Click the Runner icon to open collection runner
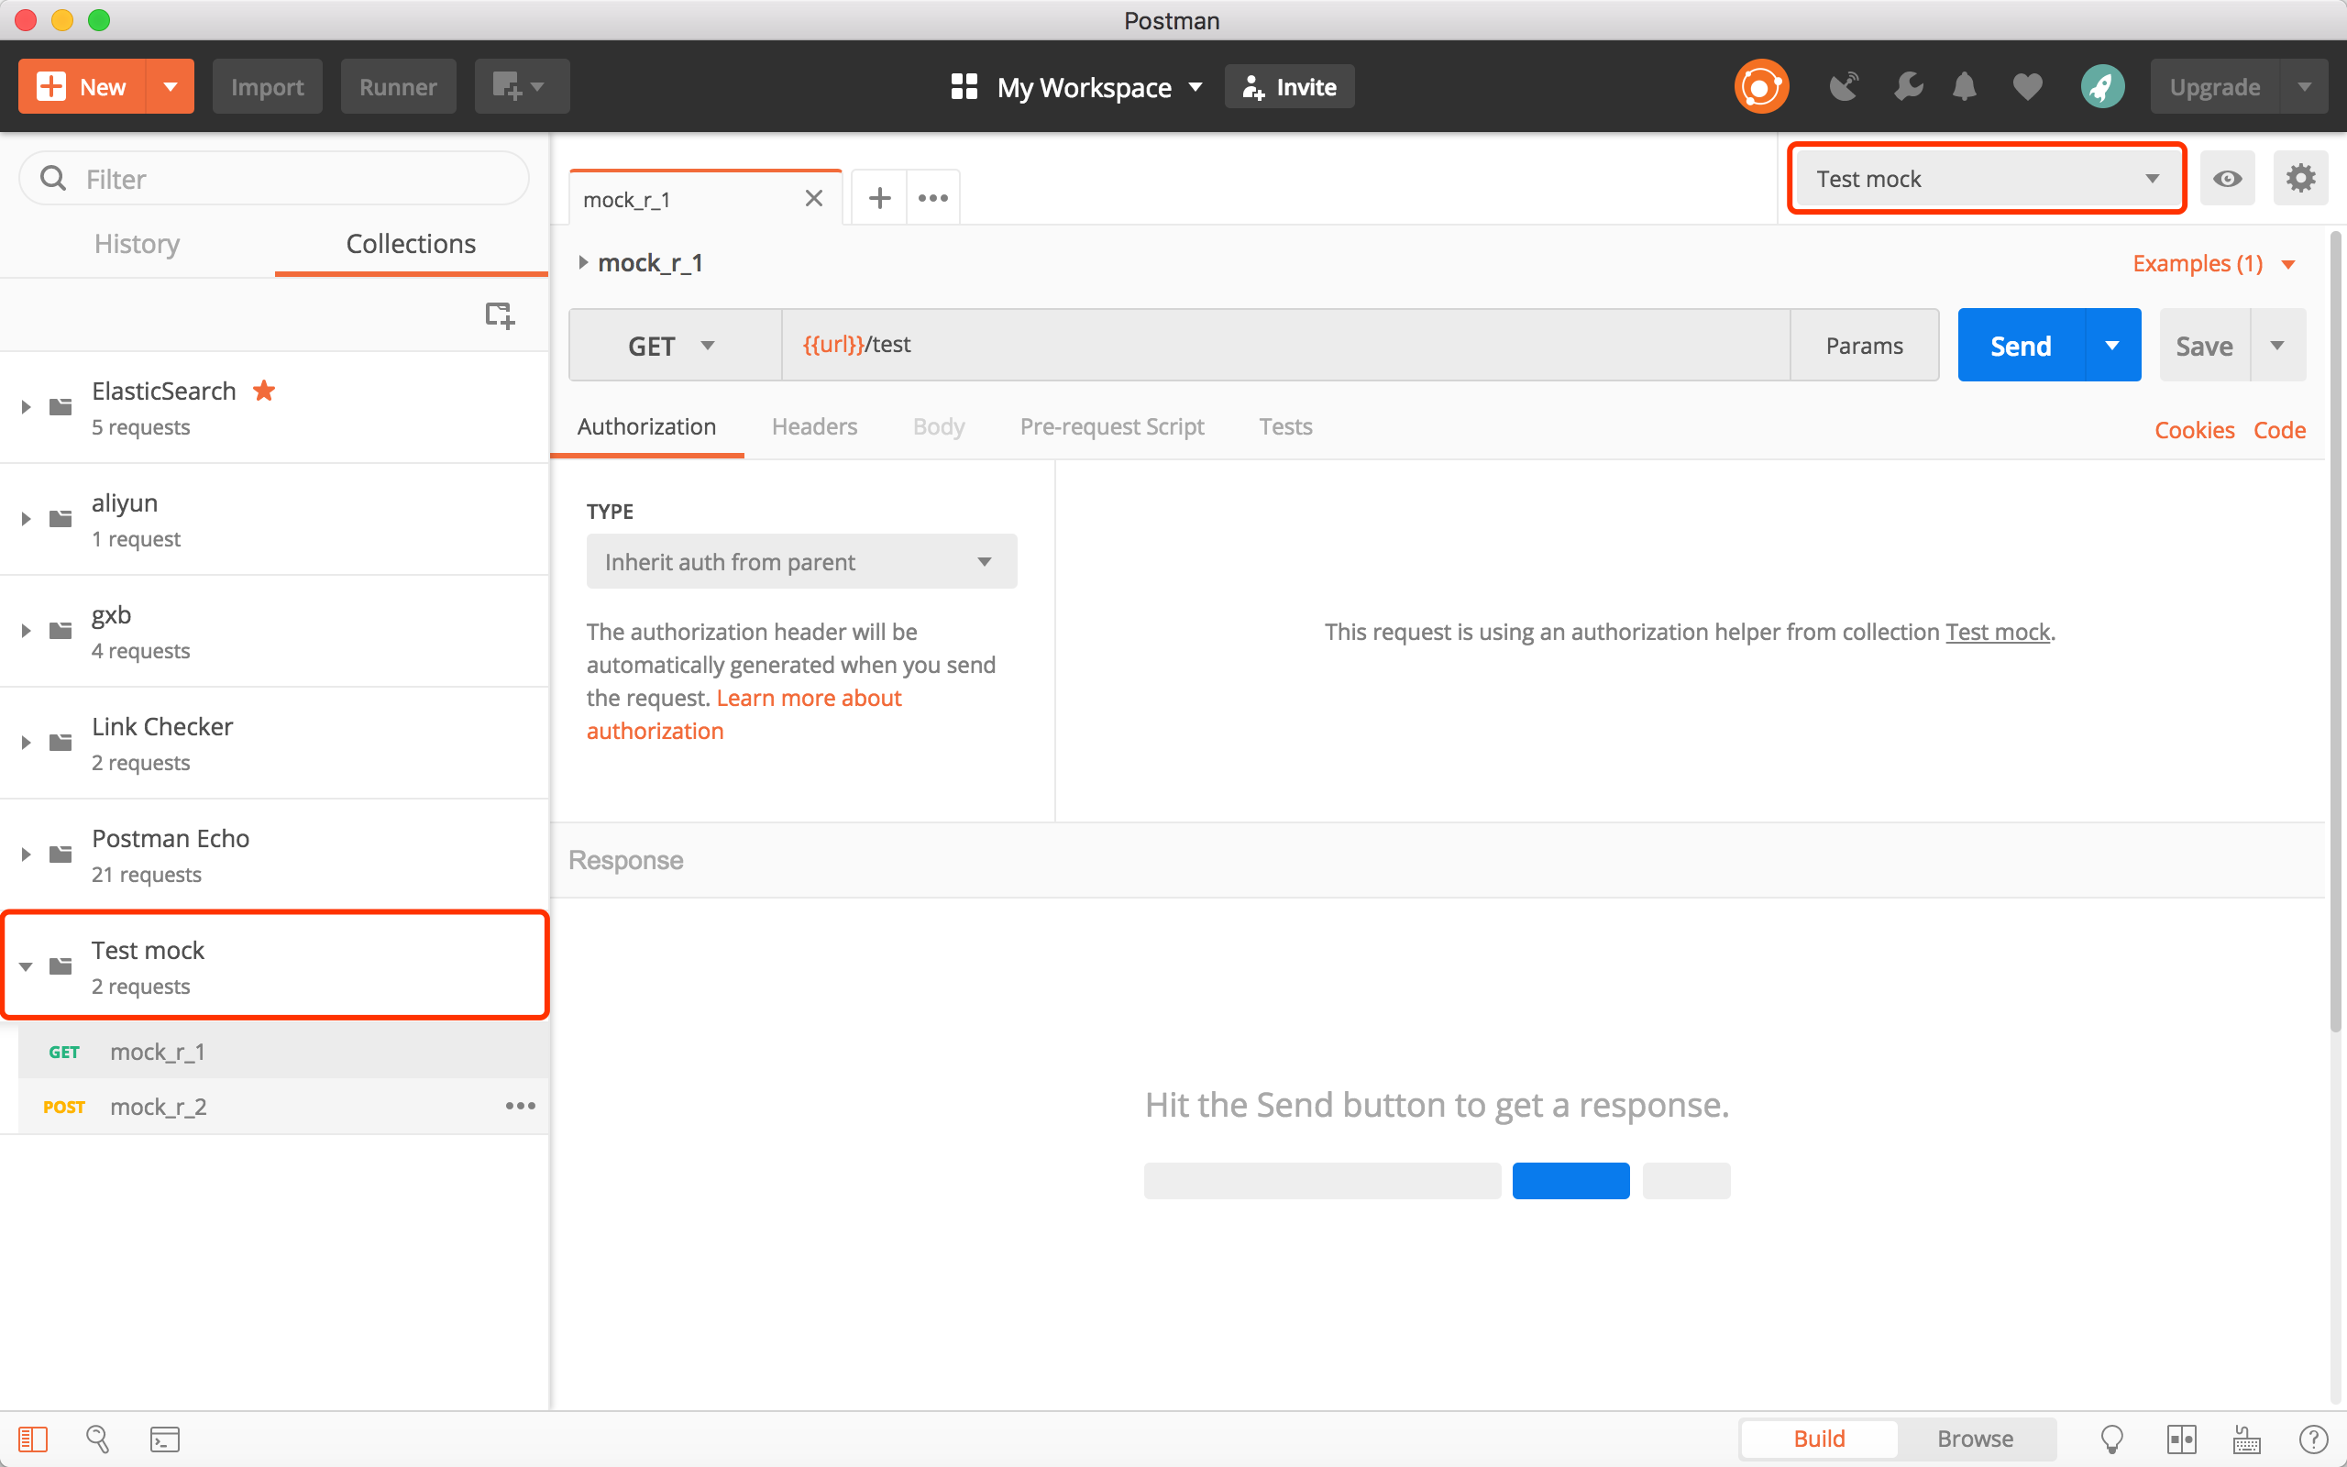Screen dimensions: 2347x1467 (x=395, y=88)
